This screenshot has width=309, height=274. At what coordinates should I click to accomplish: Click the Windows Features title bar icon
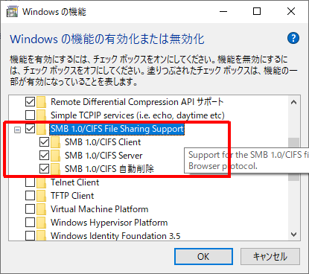(12, 12)
